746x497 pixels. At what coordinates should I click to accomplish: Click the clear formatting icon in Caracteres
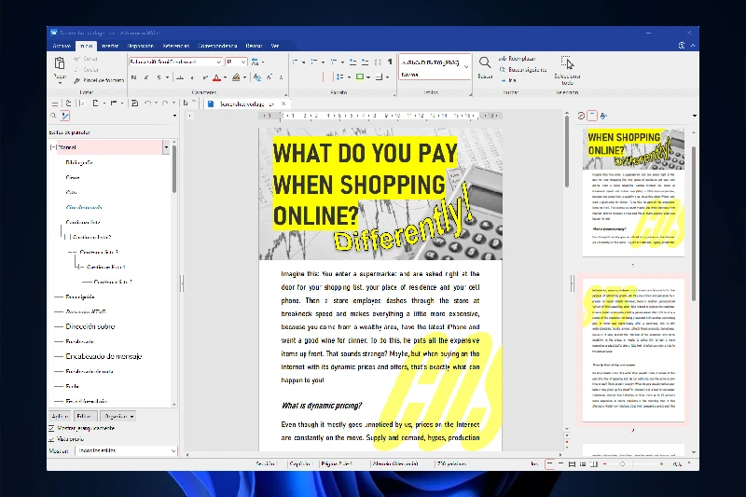[x=257, y=77]
